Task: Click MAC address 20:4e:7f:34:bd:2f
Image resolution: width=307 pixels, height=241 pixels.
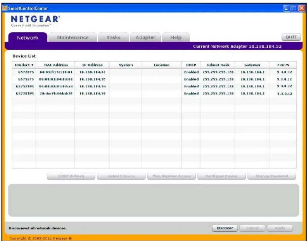Action: coord(56,94)
